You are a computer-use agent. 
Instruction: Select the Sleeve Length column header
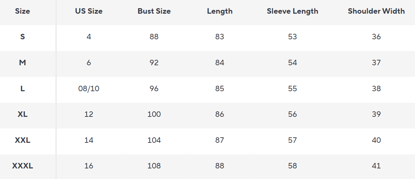click(x=292, y=11)
